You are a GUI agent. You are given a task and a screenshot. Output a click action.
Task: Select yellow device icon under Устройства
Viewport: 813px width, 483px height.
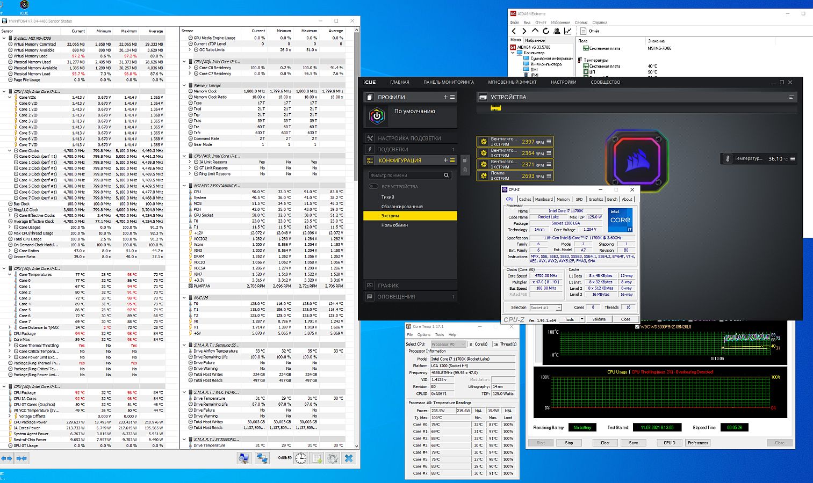point(495,108)
